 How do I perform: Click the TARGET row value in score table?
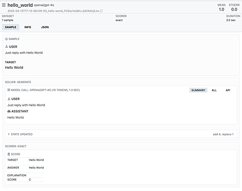[x=36, y=160]
